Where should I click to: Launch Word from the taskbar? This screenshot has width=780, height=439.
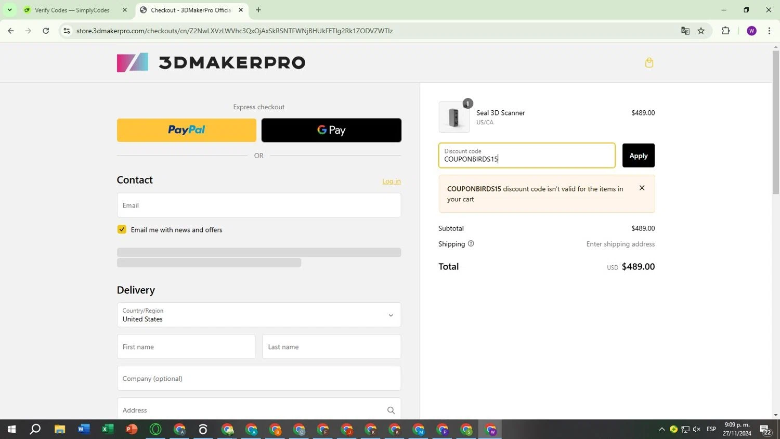tap(84, 429)
